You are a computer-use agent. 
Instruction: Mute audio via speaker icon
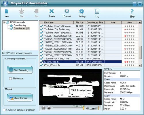click(x=88, y=108)
